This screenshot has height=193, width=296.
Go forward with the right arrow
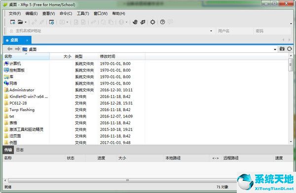click(x=17, y=49)
